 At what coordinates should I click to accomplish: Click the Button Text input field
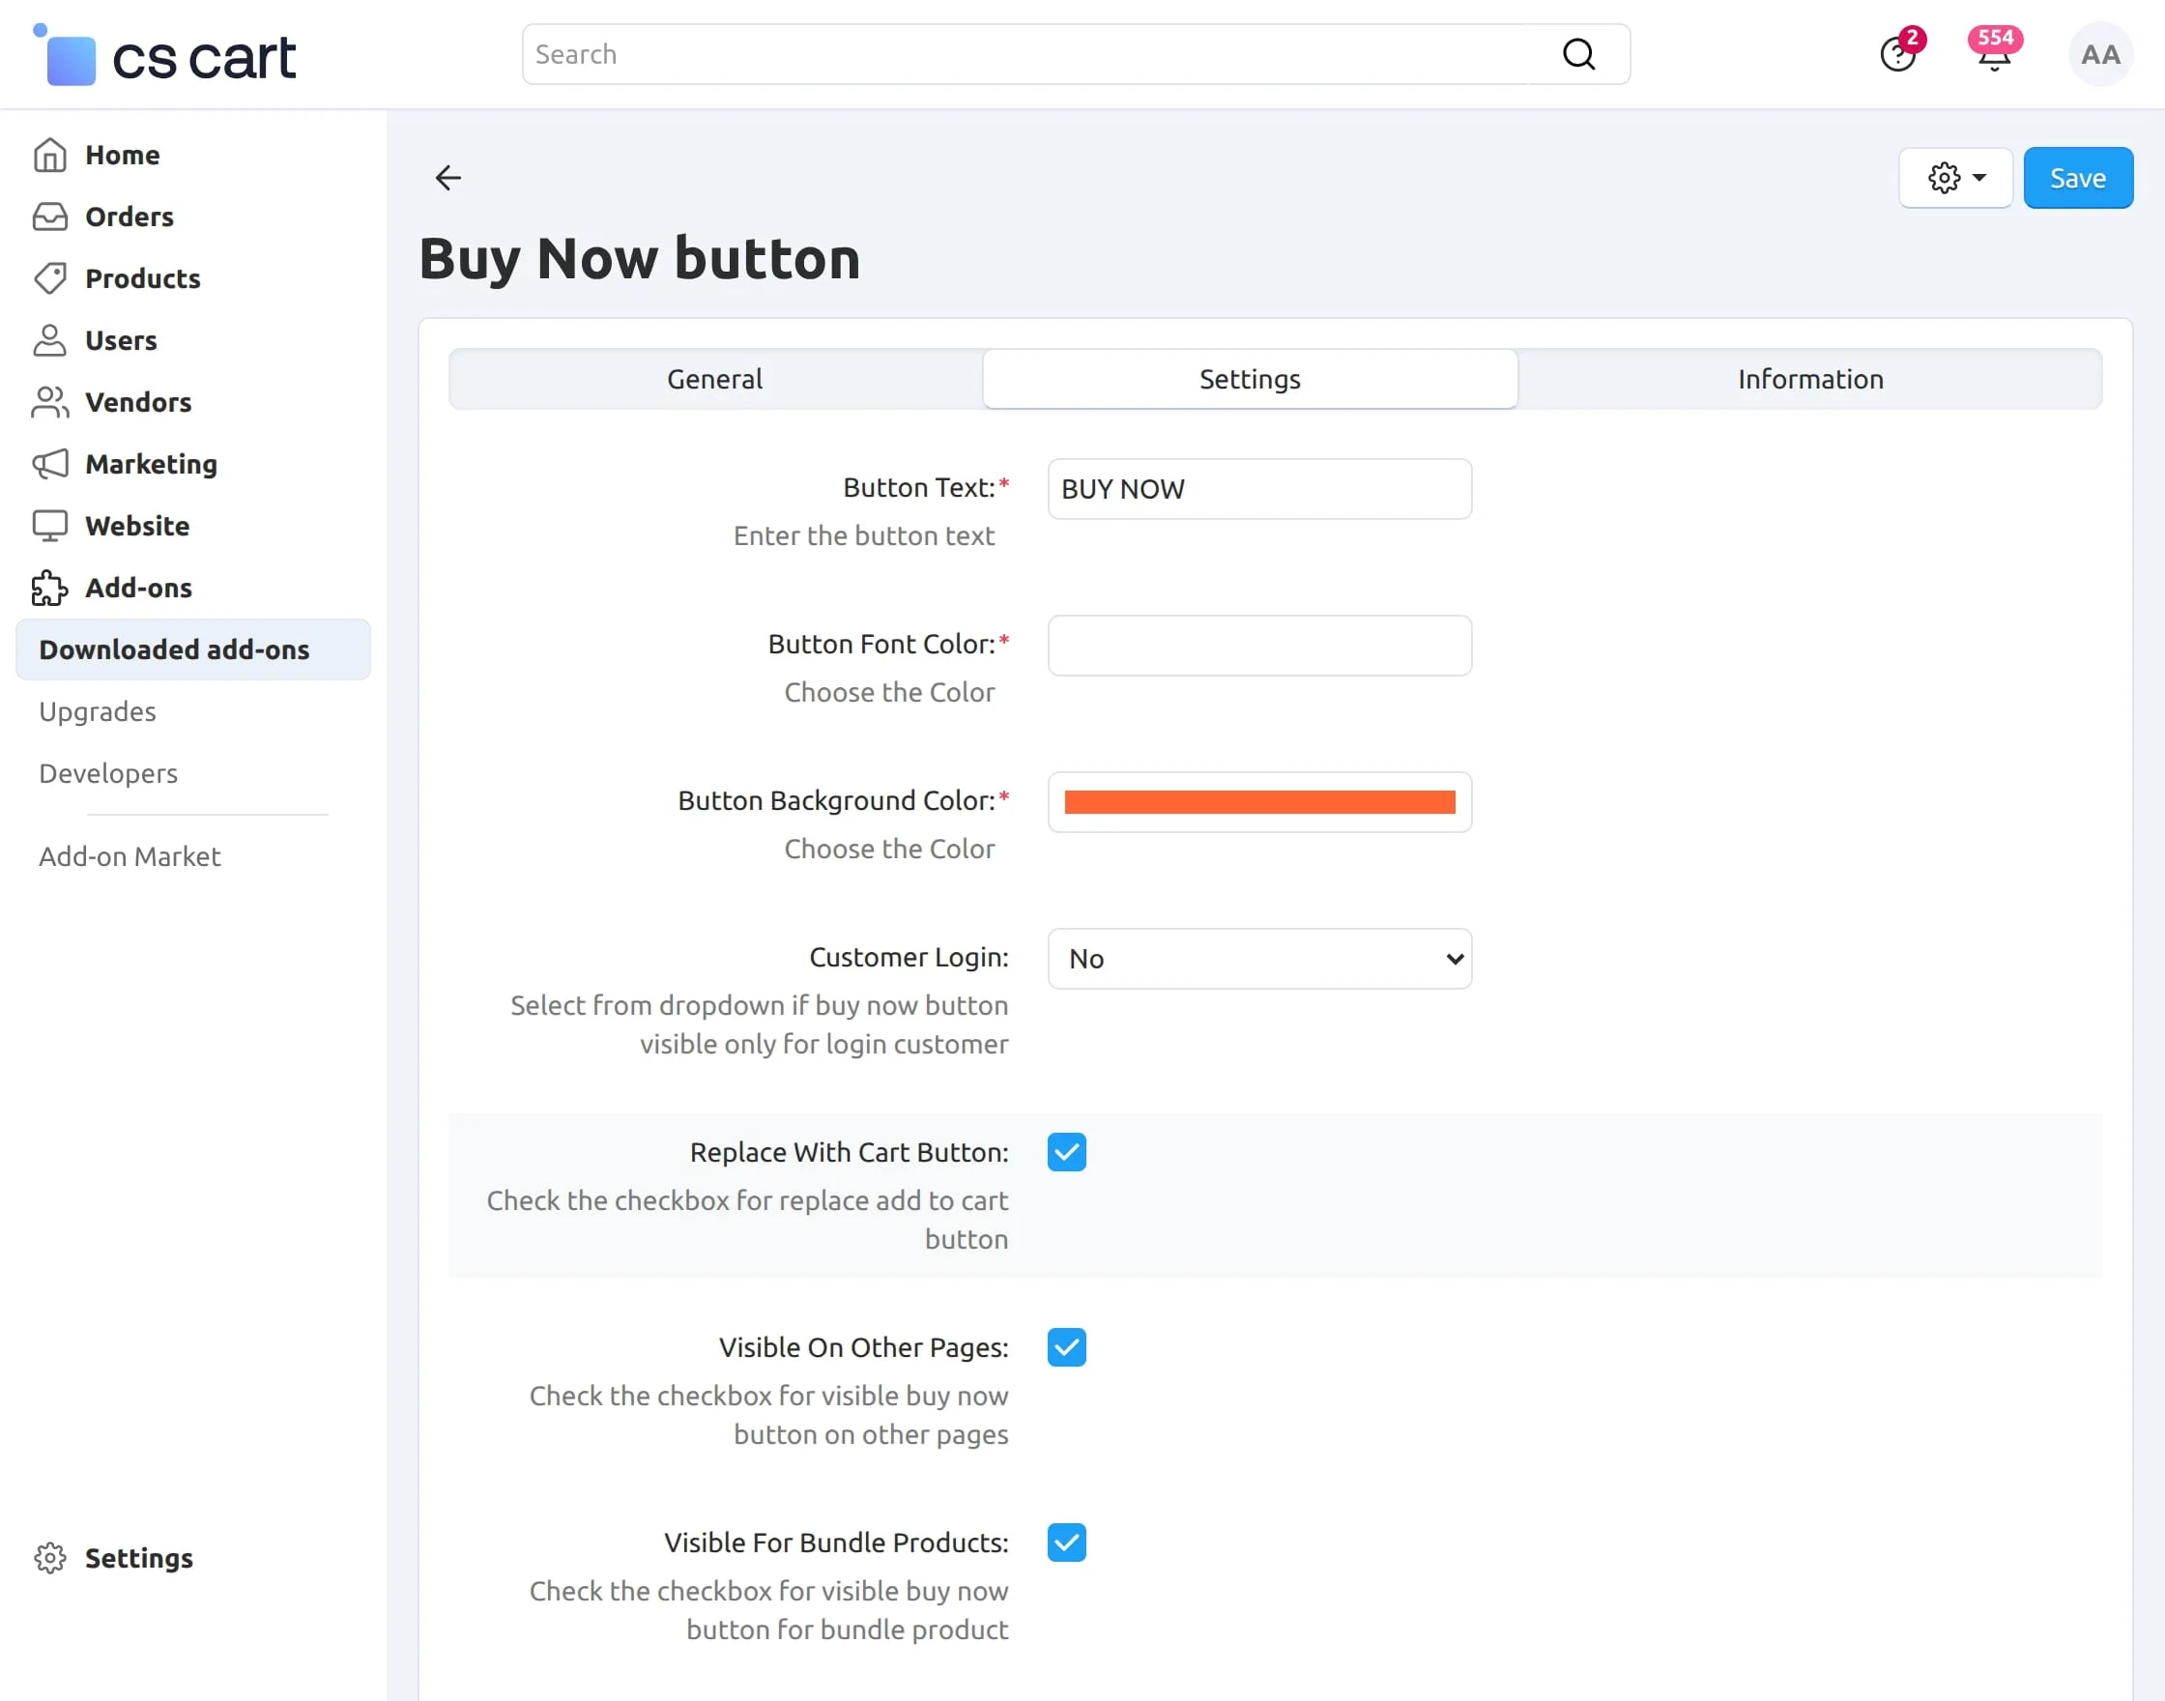pyautogui.click(x=1258, y=489)
